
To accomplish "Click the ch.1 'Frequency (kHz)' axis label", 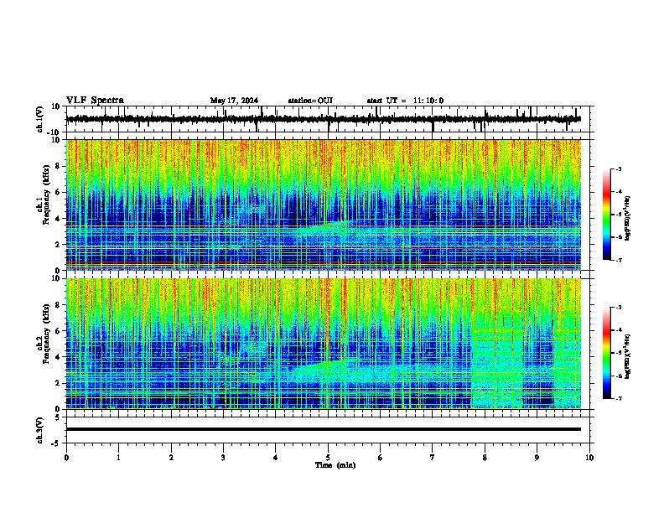I will tap(46, 195).
